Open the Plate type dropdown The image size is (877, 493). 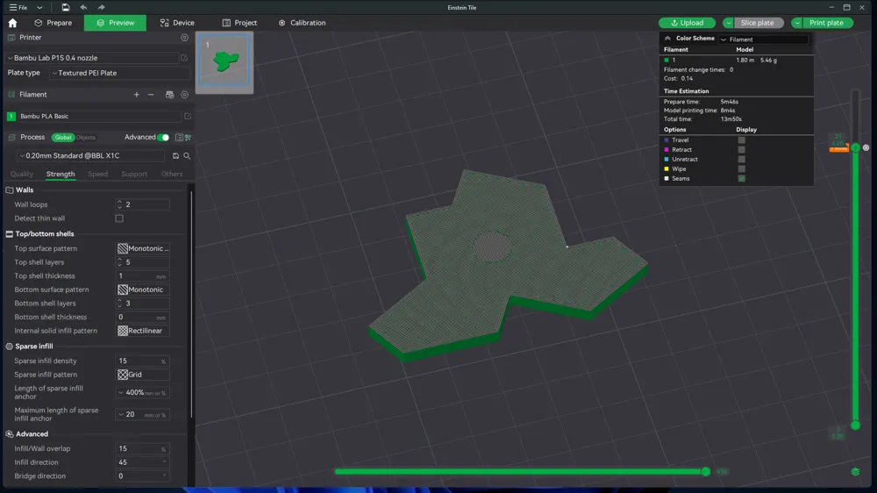(x=118, y=73)
